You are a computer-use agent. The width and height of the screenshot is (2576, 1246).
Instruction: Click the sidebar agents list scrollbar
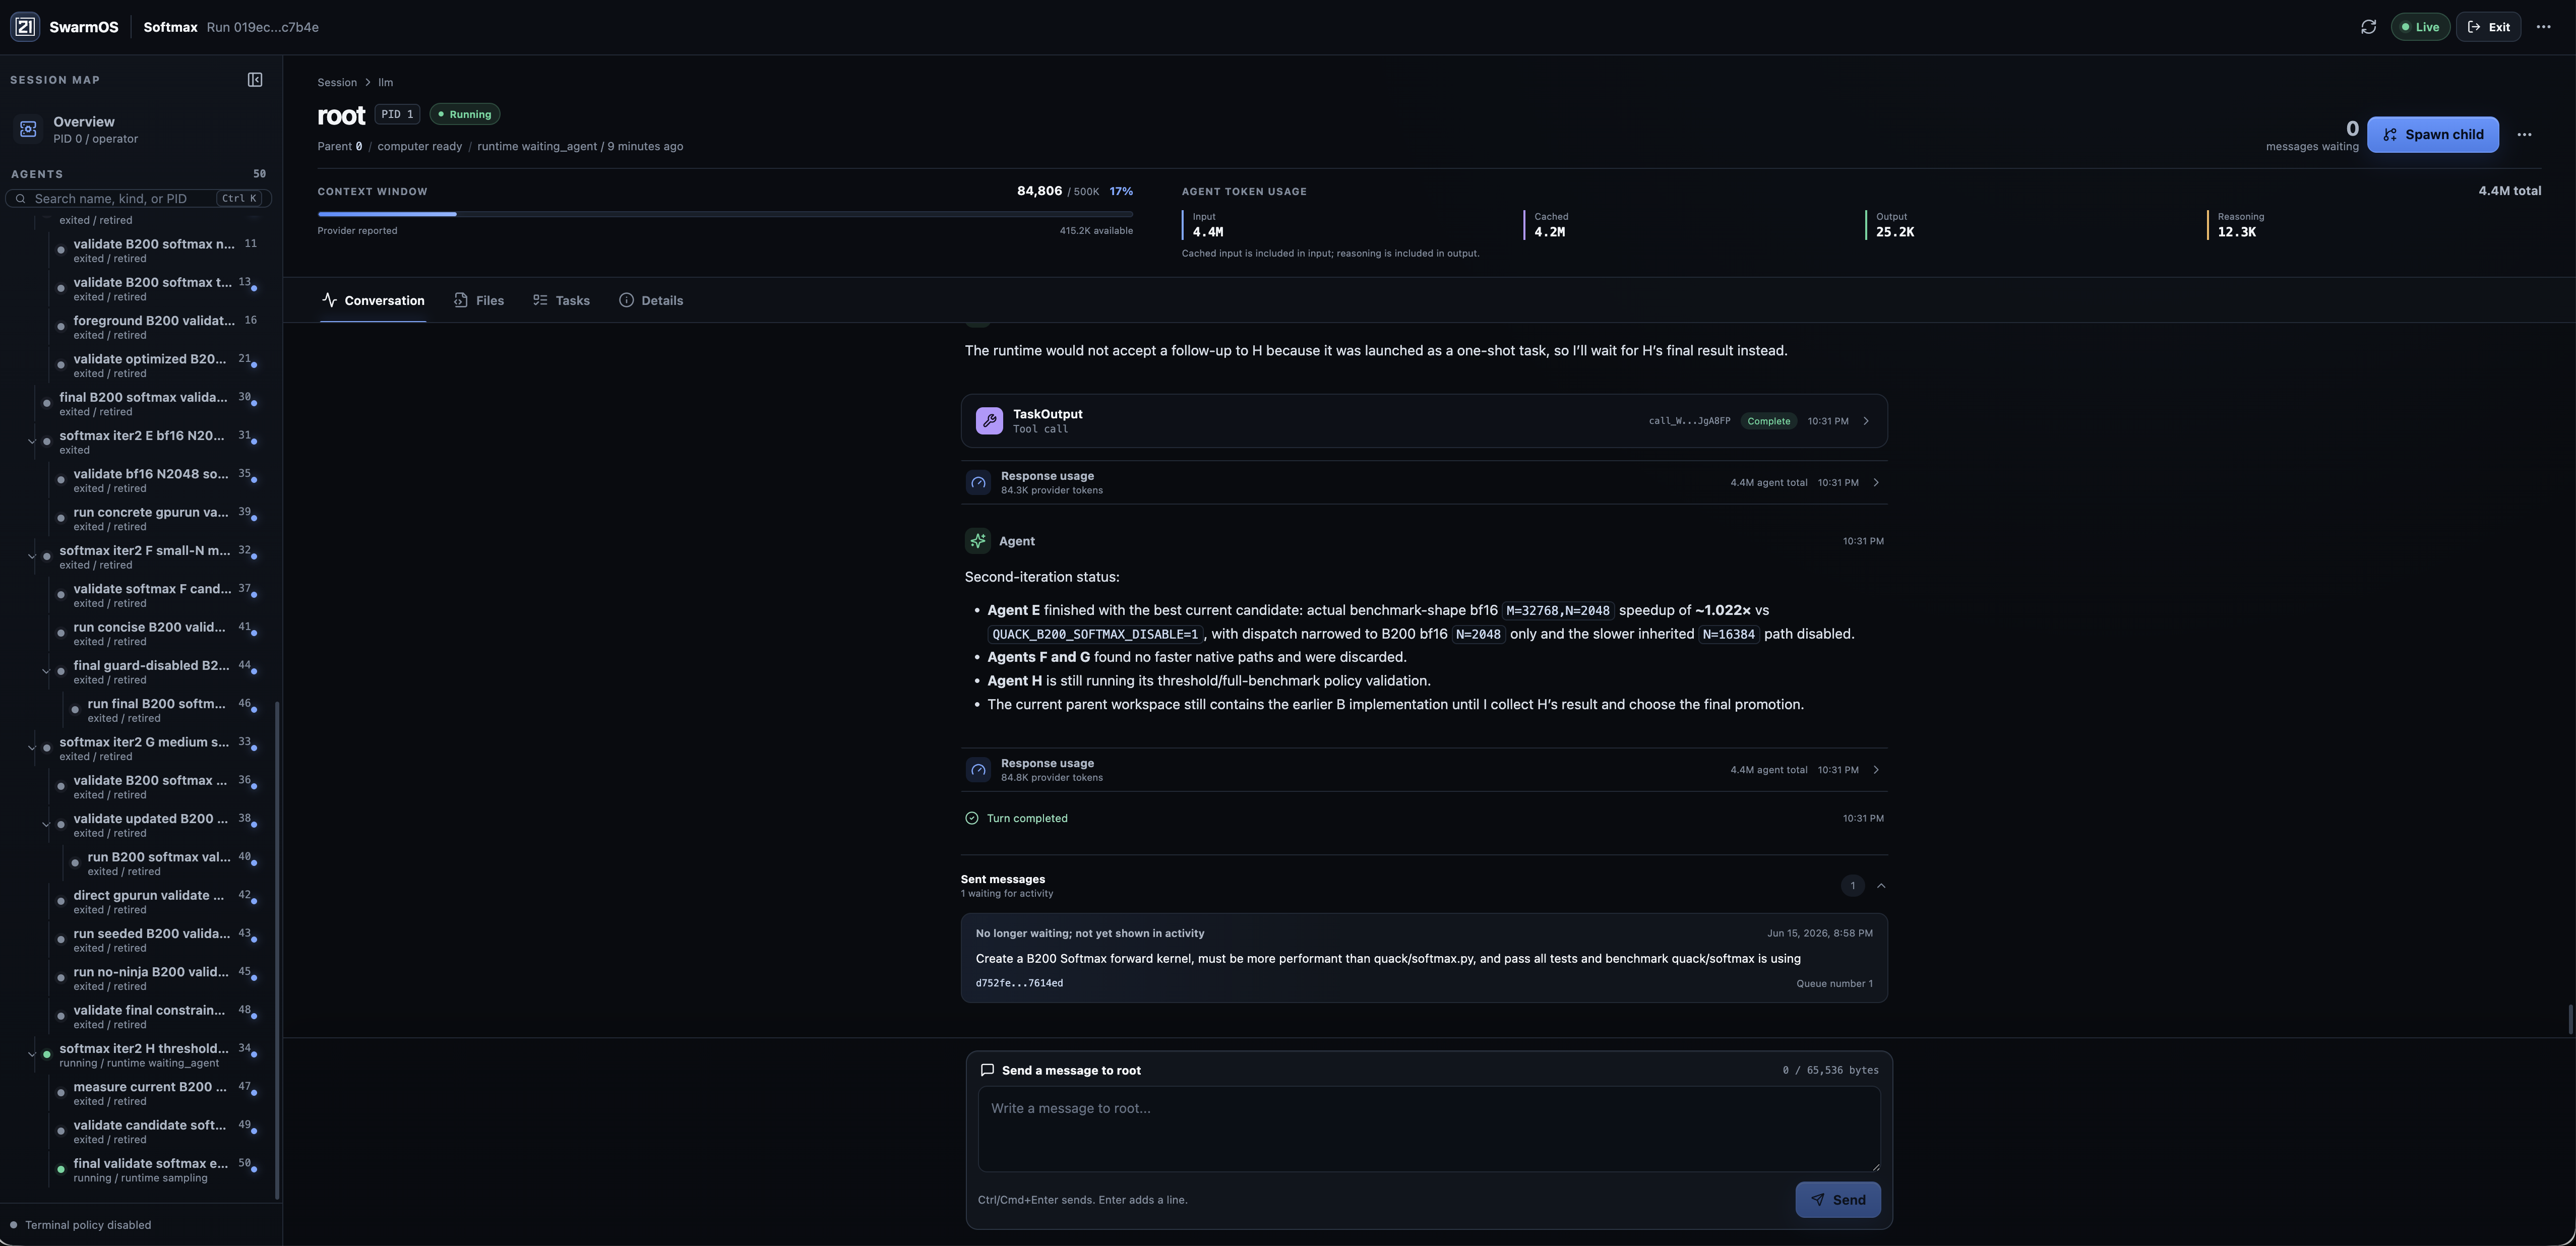(277, 950)
